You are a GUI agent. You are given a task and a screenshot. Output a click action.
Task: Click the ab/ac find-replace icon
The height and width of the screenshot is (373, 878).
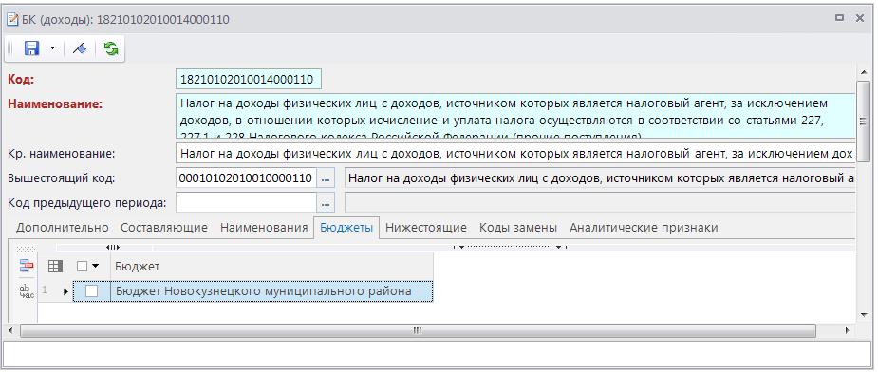pos(27,291)
